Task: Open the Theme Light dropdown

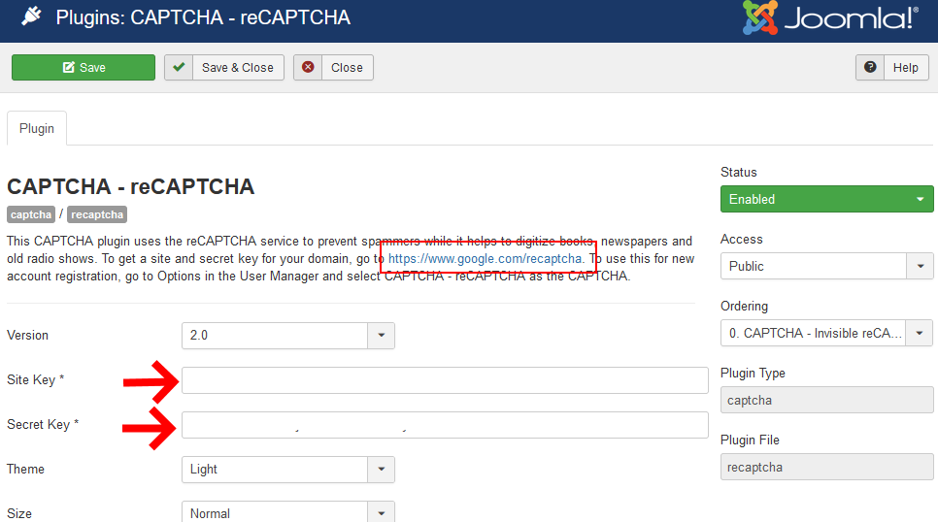Action: (287, 470)
